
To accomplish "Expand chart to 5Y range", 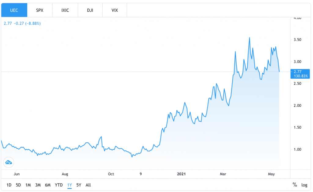I will click(79, 185).
